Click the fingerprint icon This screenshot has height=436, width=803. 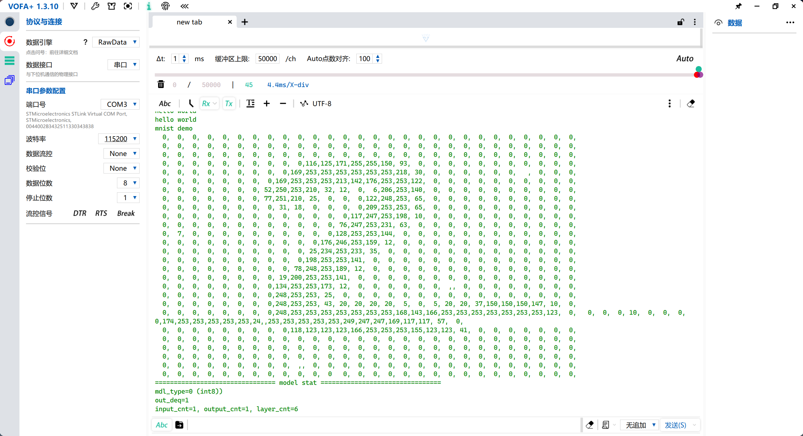coord(165,6)
